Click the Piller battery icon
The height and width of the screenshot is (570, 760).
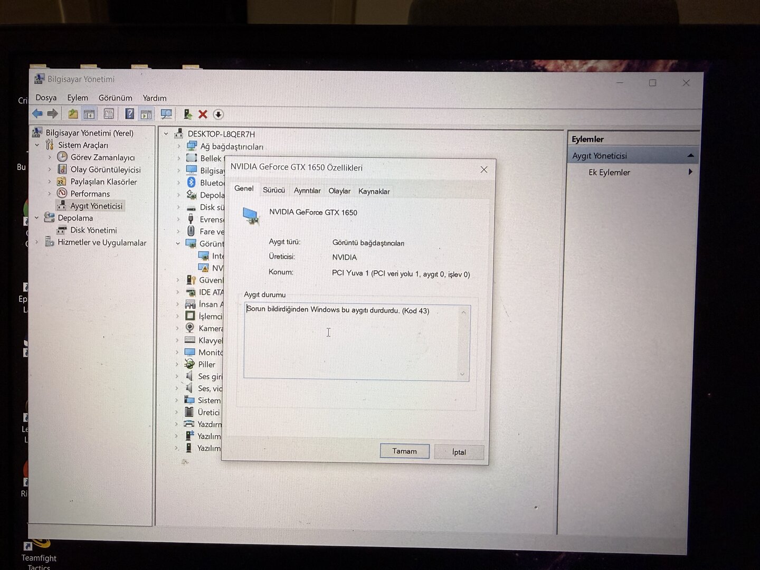click(189, 364)
